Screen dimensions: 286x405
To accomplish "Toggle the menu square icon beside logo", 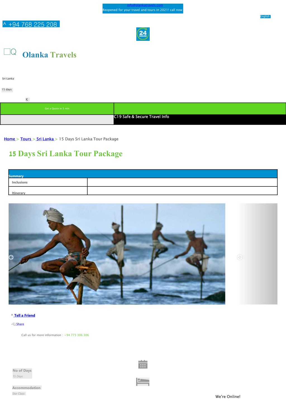I will [x=7, y=51].
